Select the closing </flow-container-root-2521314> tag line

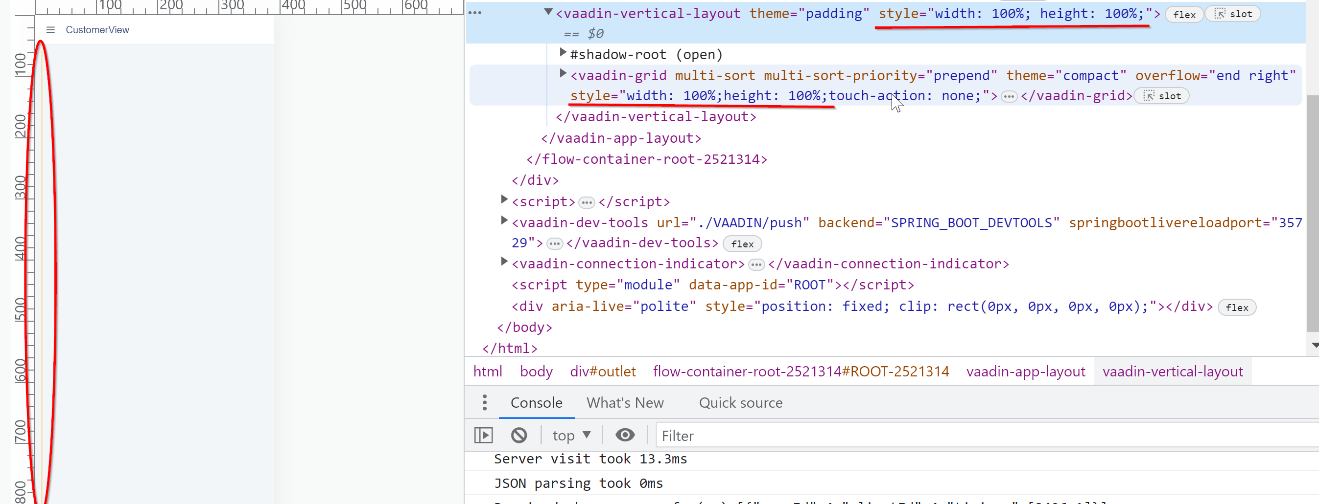coord(647,159)
